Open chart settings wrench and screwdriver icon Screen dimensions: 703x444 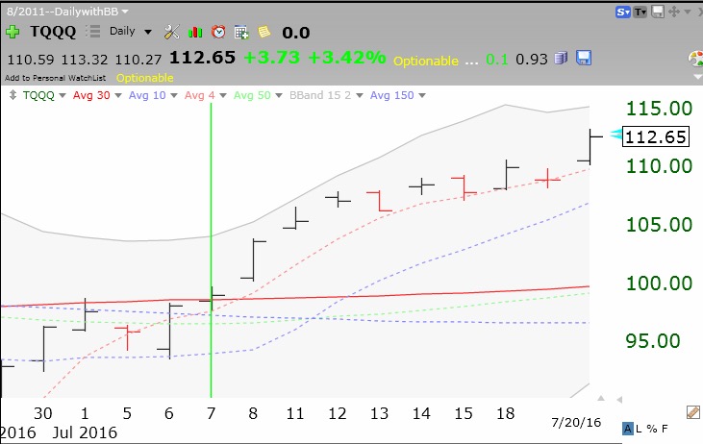point(172,32)
